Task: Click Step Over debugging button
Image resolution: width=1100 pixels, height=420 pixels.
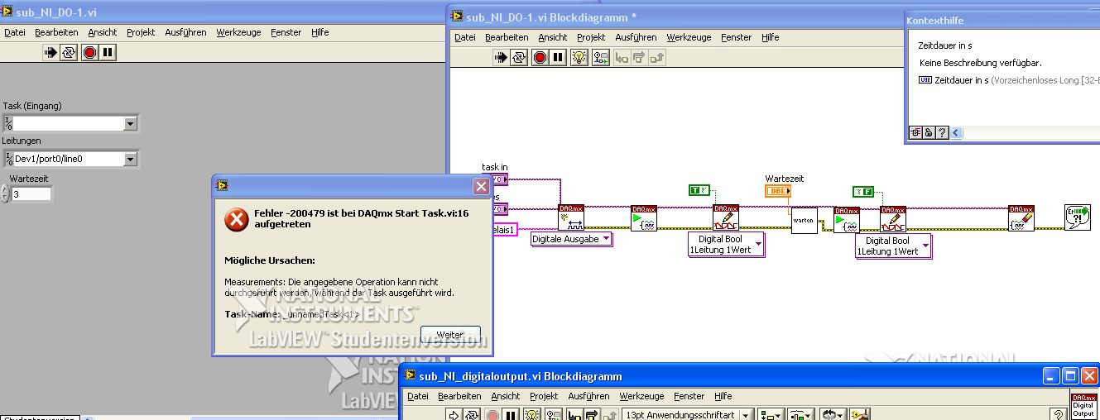Action: 638,58
